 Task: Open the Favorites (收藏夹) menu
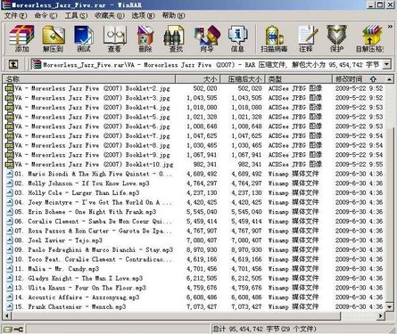[110, 15]
